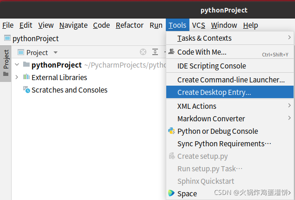Open XML Actions submenu
Image resolution: width=295 pixels, height=200 pixels.
point(230,106)
